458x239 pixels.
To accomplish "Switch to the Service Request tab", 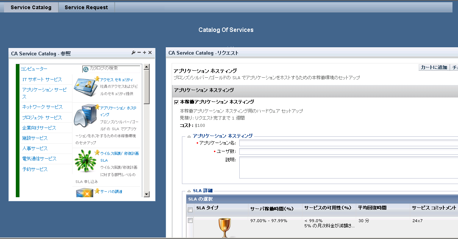I will tap(86, 7).
